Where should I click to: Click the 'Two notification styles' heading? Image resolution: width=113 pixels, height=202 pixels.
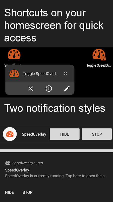55,108
